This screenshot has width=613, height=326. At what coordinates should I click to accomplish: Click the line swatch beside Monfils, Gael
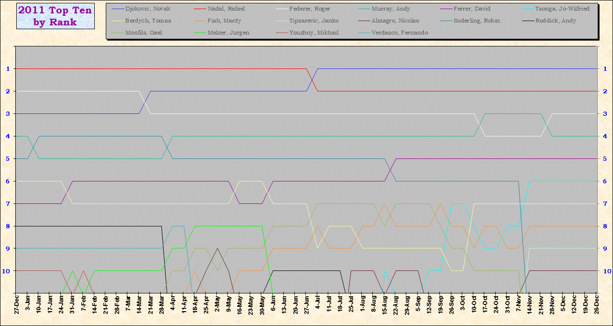pyautogui.click(x=117, y=33)
